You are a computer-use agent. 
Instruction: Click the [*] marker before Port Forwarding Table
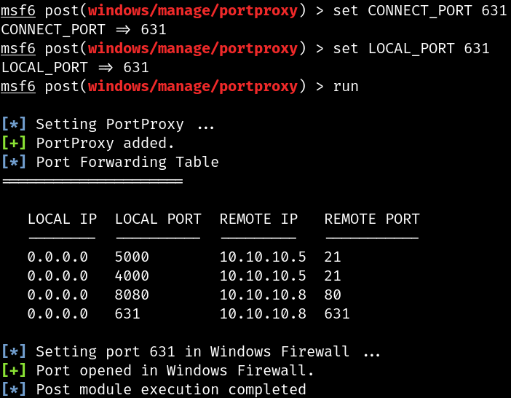pyautogui.click(x=14, y=162)
